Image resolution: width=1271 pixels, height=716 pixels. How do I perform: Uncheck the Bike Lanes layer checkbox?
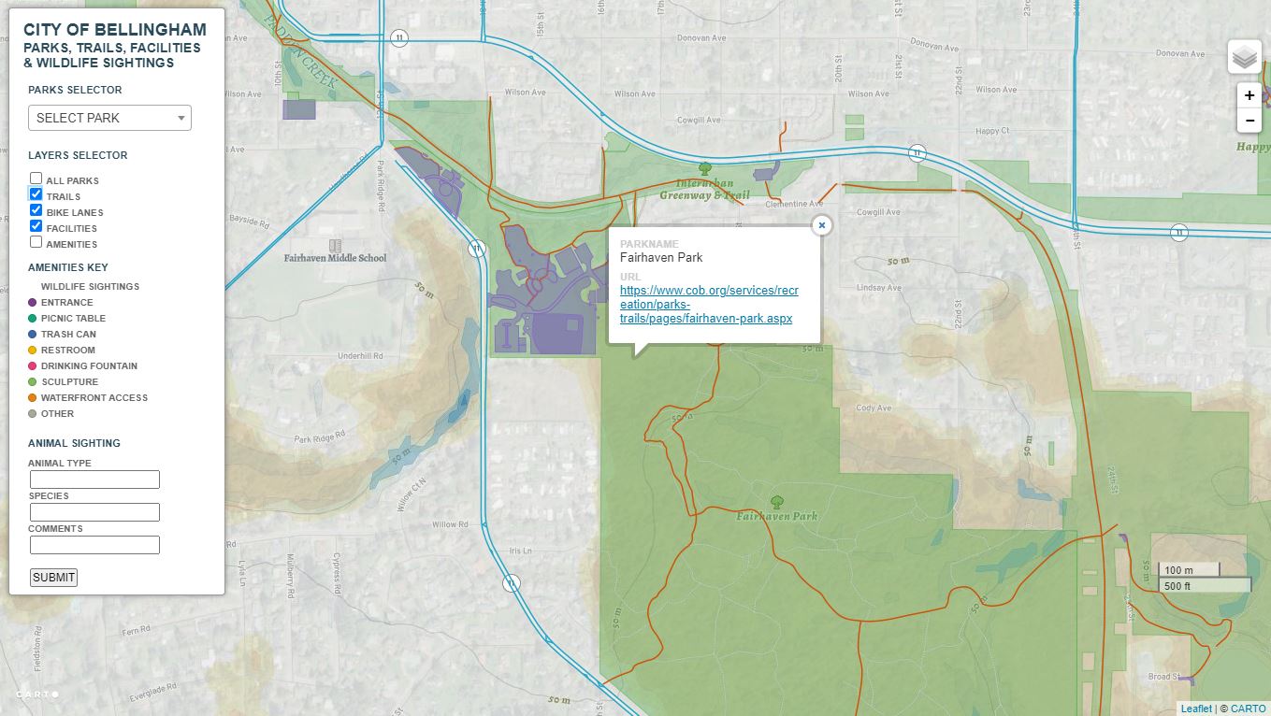click(x=36, y=210)
